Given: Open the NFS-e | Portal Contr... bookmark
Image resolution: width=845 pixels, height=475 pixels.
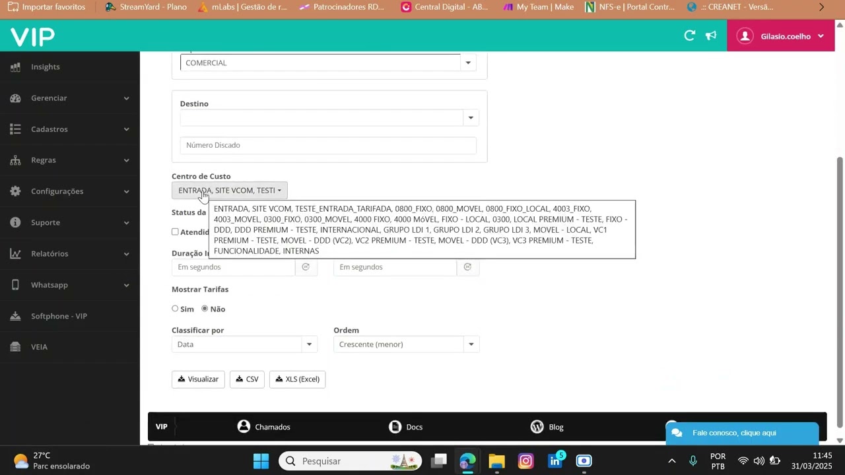Looking at the screenshot, I should pyautogui.click(x=630, y=7).
